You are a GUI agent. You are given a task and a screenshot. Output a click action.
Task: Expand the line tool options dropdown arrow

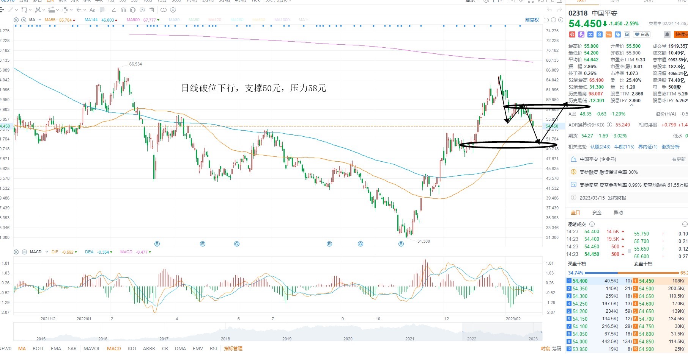[x=17, y=10]
